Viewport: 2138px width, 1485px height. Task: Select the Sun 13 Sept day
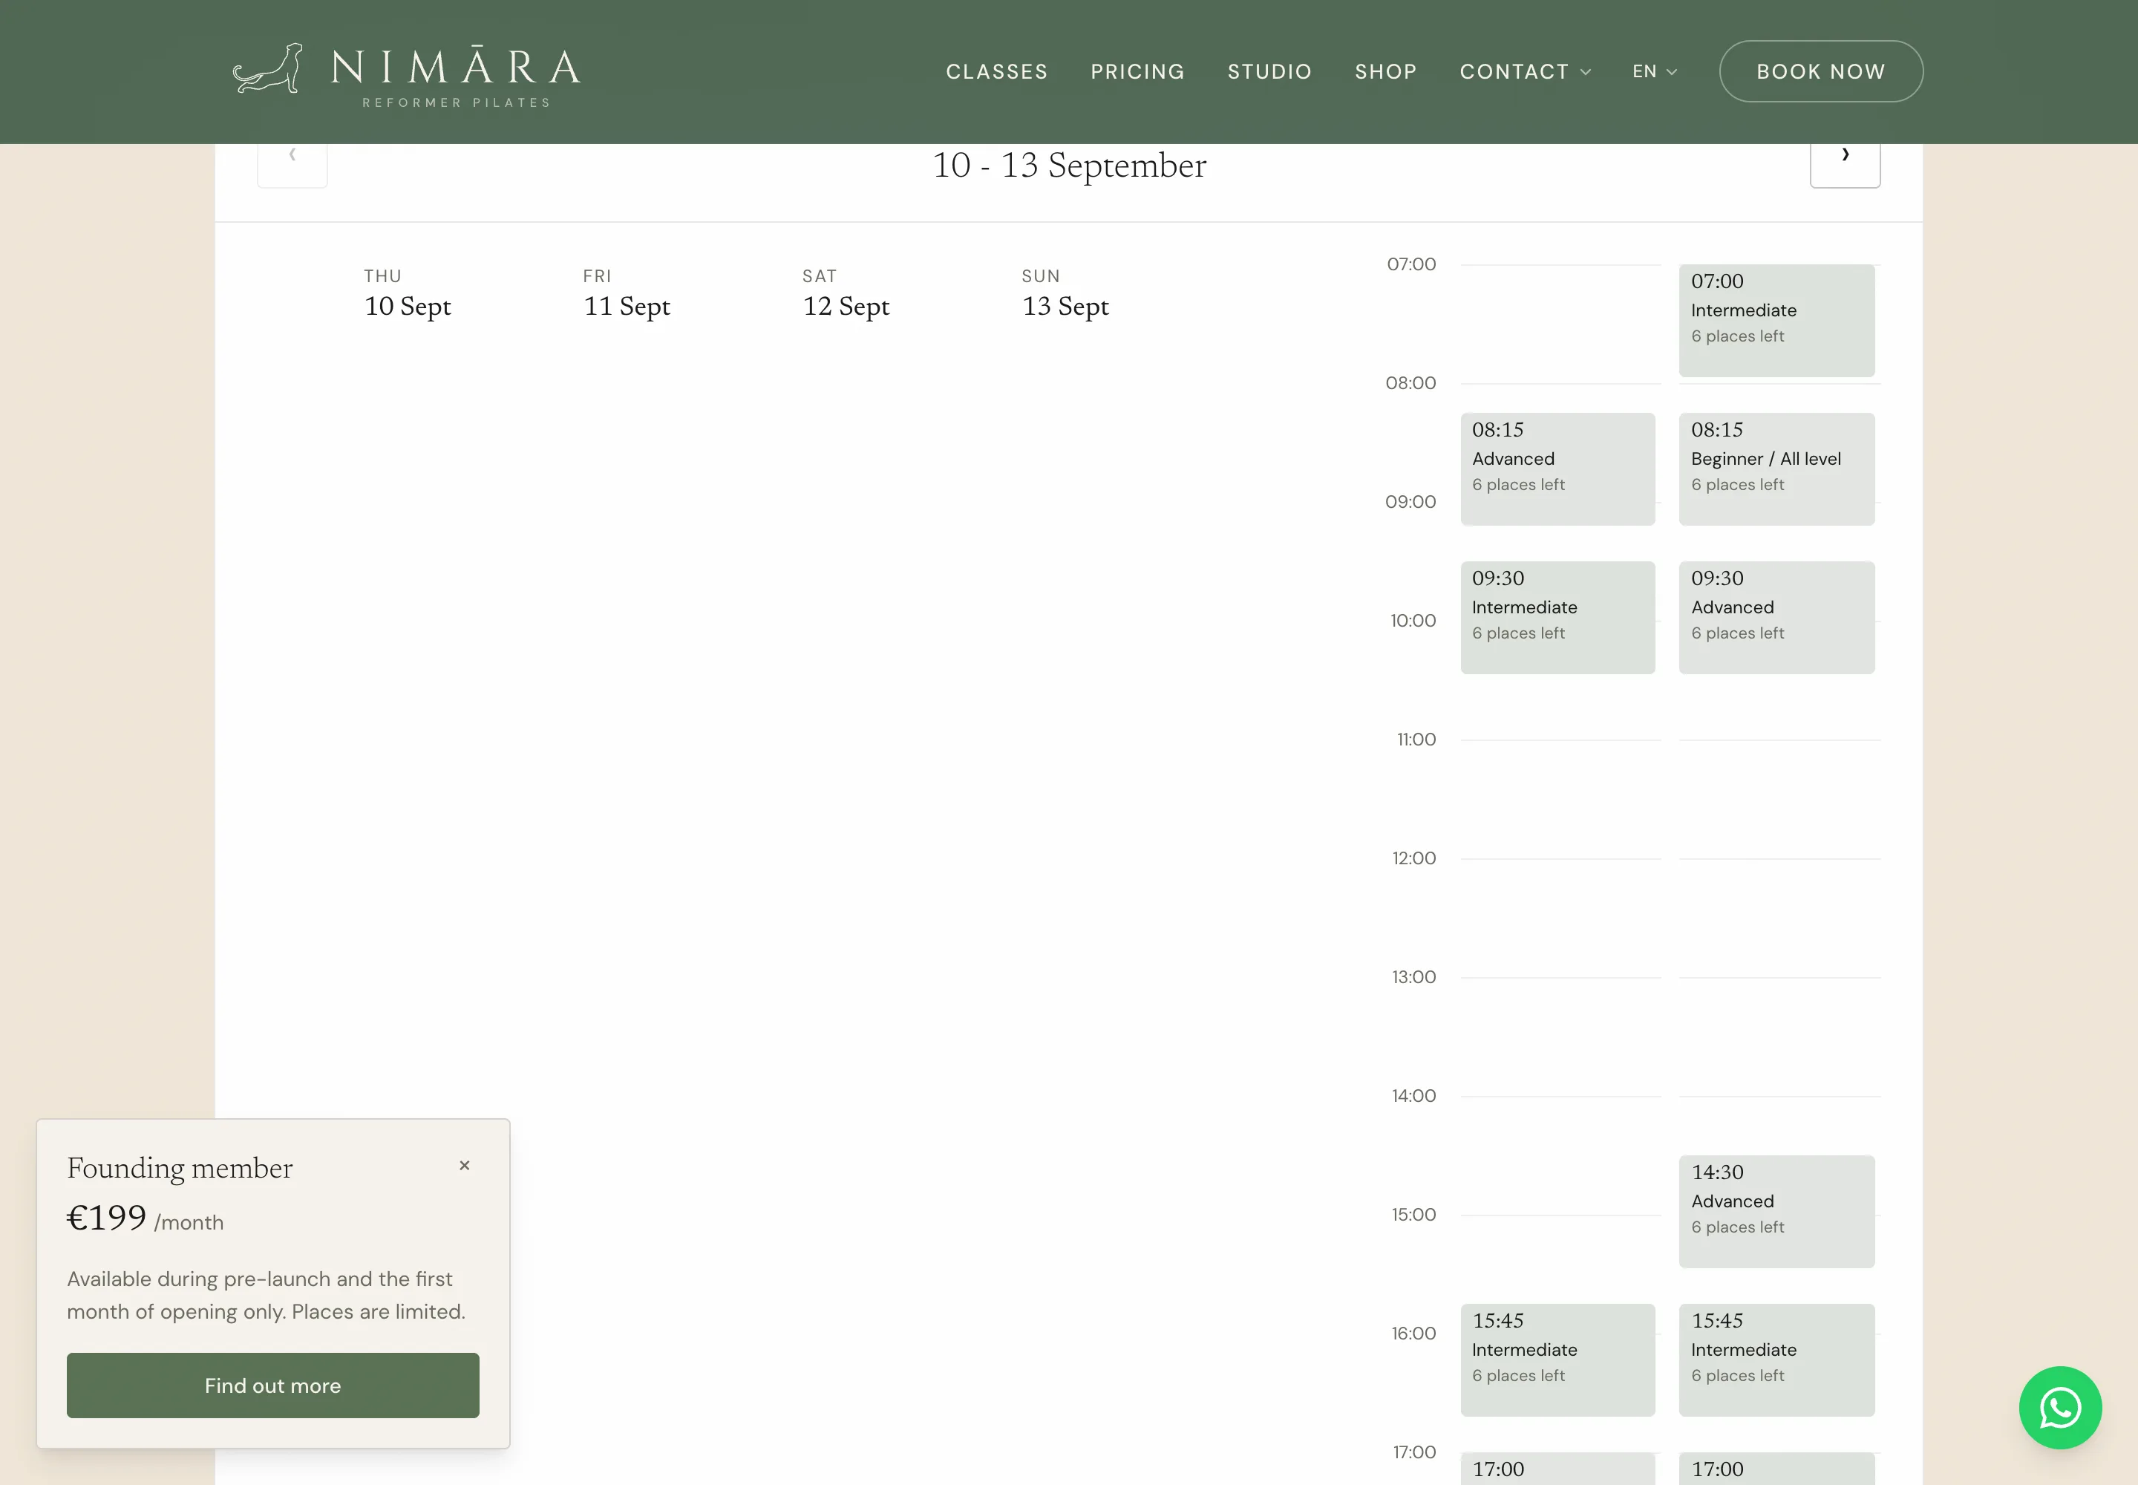pos(1065,294)
